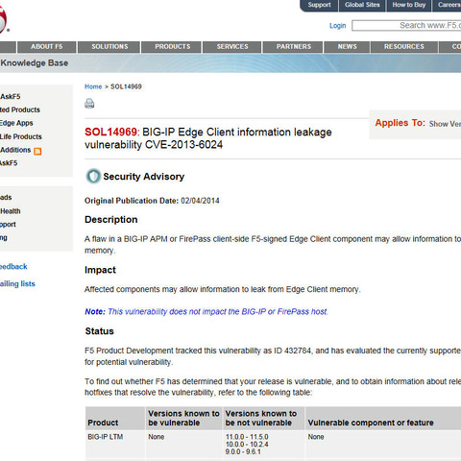Open the ABOUT F5 menu
461x461 pixels.
tap(47, 47)
